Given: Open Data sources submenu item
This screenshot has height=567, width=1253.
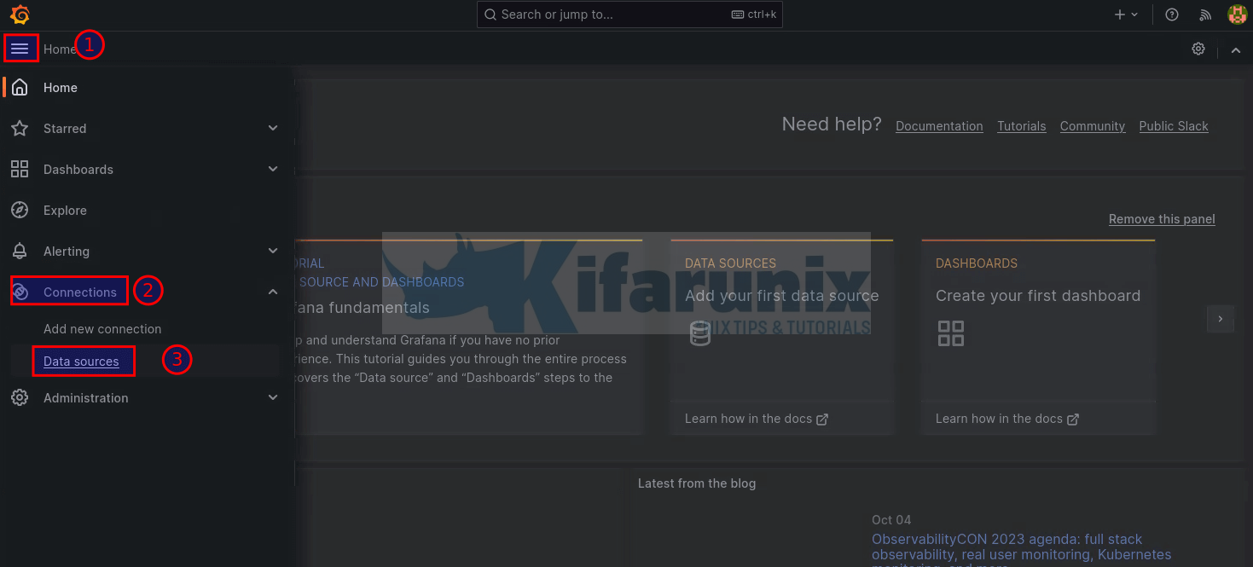Looking at the screenshot, I should point(81,362).
